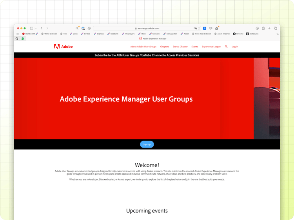This screenshot has width=294, height=220.
Task: Expand the bookmarks overflow double-chevron
Action: (x=278, y=34)
